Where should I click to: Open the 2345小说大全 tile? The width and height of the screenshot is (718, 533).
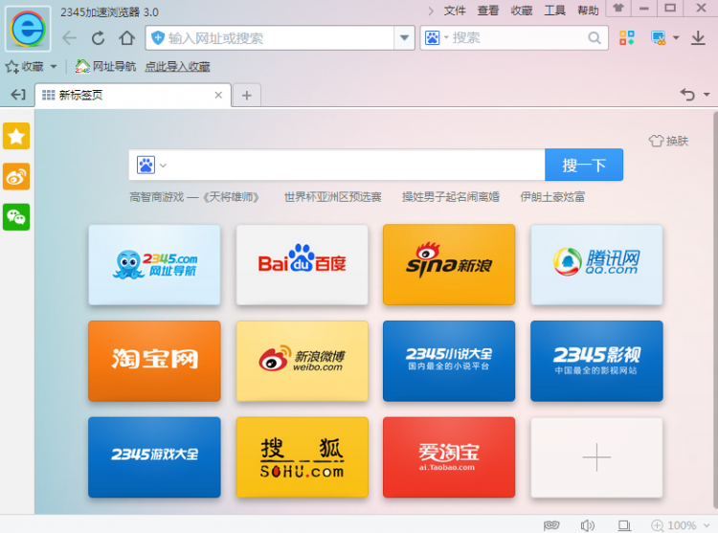(449, 361)
